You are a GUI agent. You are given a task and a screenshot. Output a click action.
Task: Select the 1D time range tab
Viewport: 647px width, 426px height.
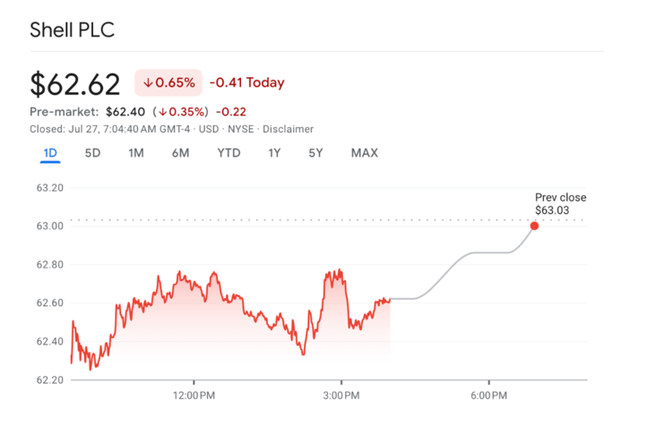(50, 153)
